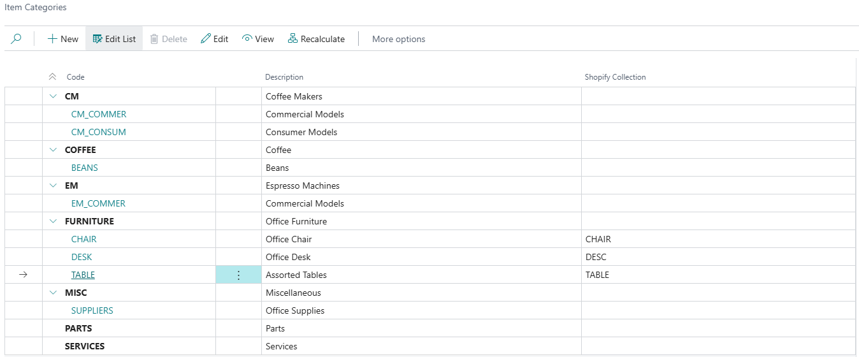The image size is (859, 357).
Task: Collapse the EM category
Action: click(53, 186)
